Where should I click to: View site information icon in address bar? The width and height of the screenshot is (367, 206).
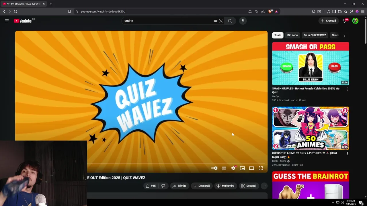tap(77, 11)
